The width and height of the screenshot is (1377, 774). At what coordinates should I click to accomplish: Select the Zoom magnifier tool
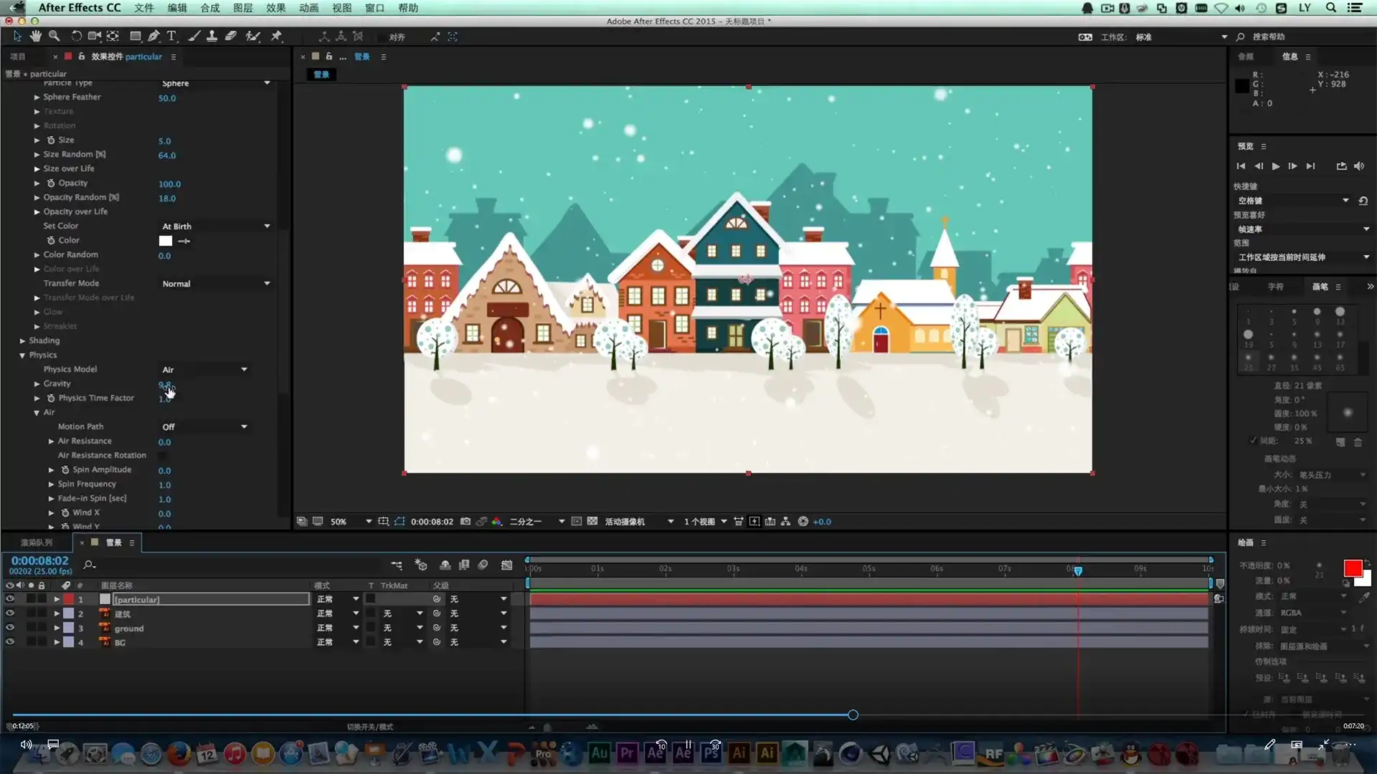(54, 36)
